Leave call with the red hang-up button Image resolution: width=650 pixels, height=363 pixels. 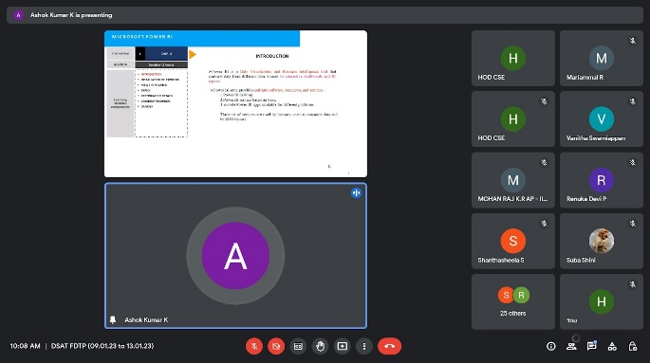pyautogui.click(x=389, y=346)
